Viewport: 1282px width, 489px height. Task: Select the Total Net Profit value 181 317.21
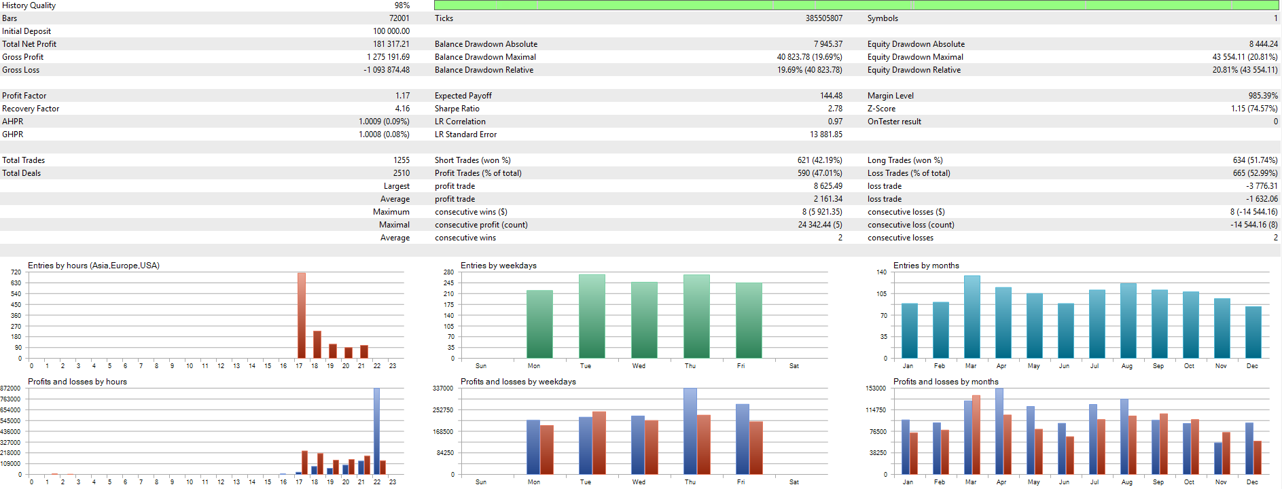tap(391, 44)
